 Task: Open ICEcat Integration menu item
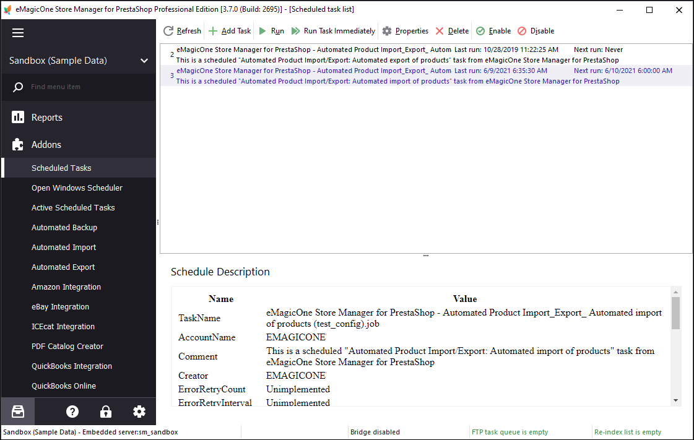click(x=79, y=327)
